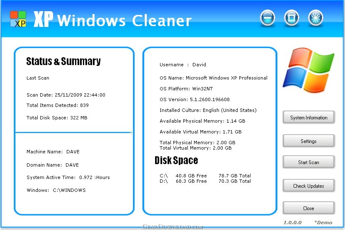Screen dimensions: 345x230
Task: Click 'Windows: C:\WINDOWS' line
Action: 56,190
